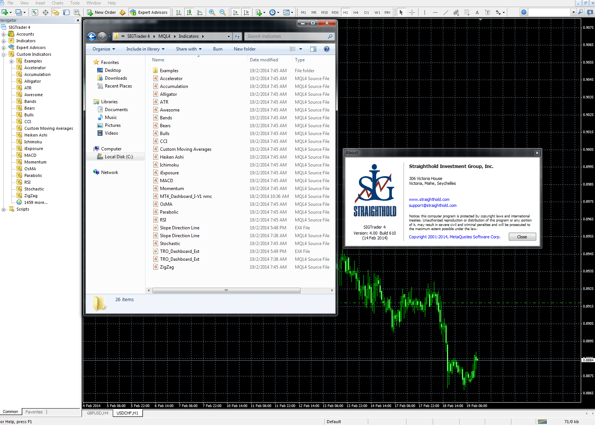
Task: Open the Strategy Tester icon
Action: click(77, 12)
